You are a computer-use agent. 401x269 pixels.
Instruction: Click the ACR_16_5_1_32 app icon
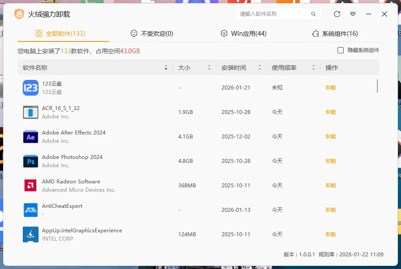31,112
